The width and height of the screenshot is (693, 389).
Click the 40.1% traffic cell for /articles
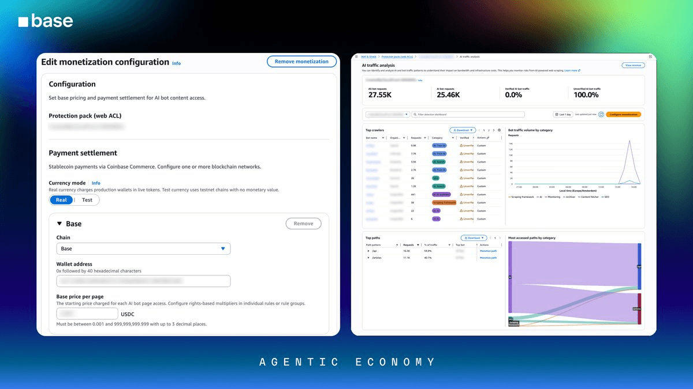pos(428,258)
